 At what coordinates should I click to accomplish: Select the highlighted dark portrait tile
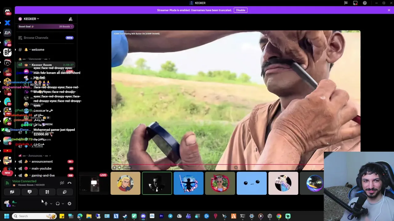(157, 183)
